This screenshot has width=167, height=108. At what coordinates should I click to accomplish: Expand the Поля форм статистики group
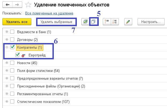click(7, 71)
